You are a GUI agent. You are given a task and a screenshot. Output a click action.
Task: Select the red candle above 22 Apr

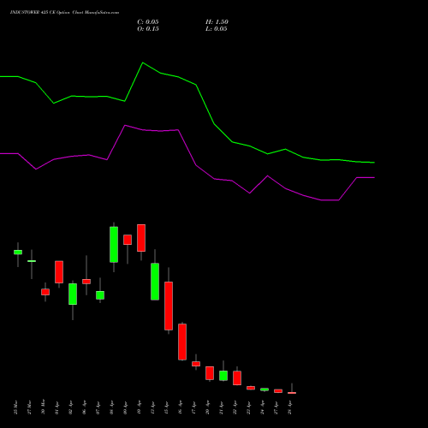pyautogui.click(x=237, y=378)
